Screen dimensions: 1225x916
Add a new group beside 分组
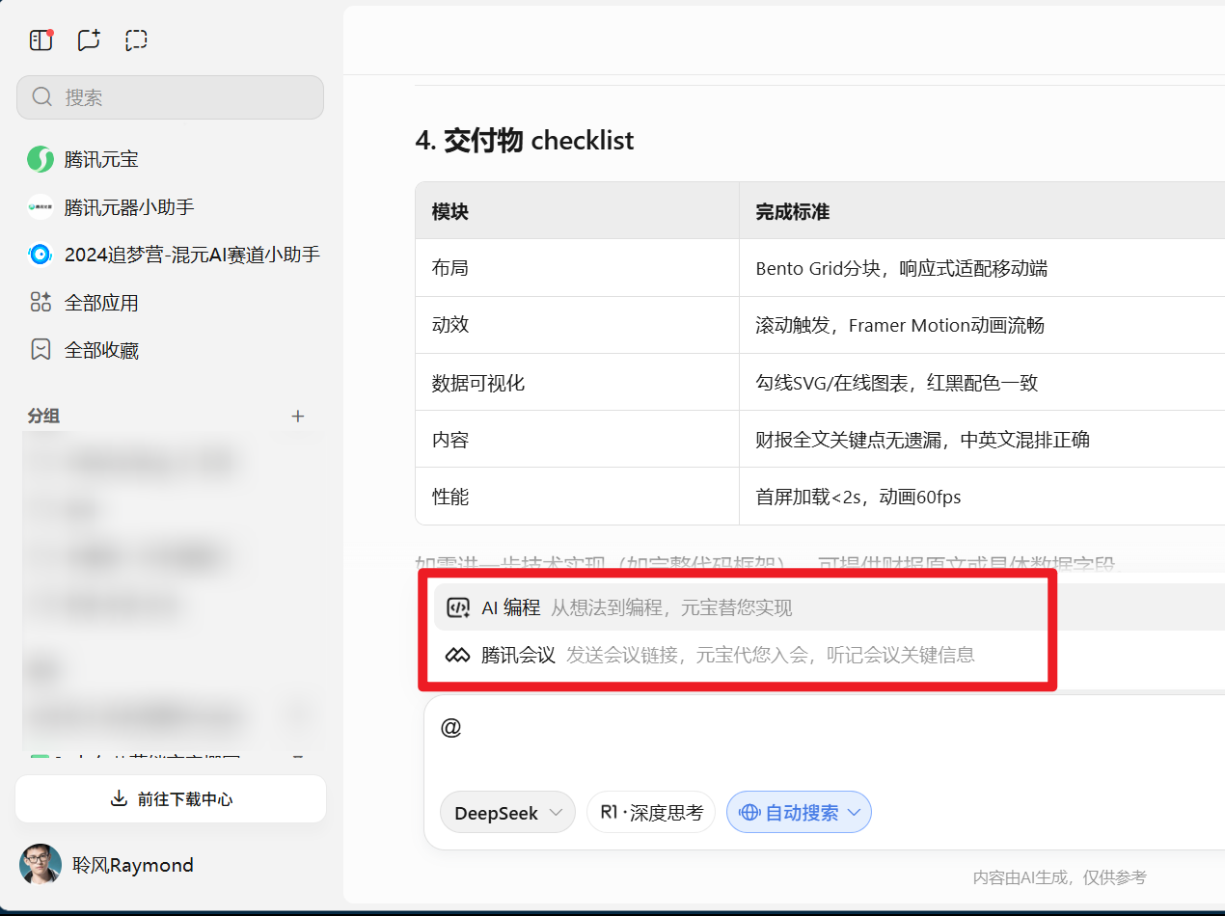(x=298, y=417)
